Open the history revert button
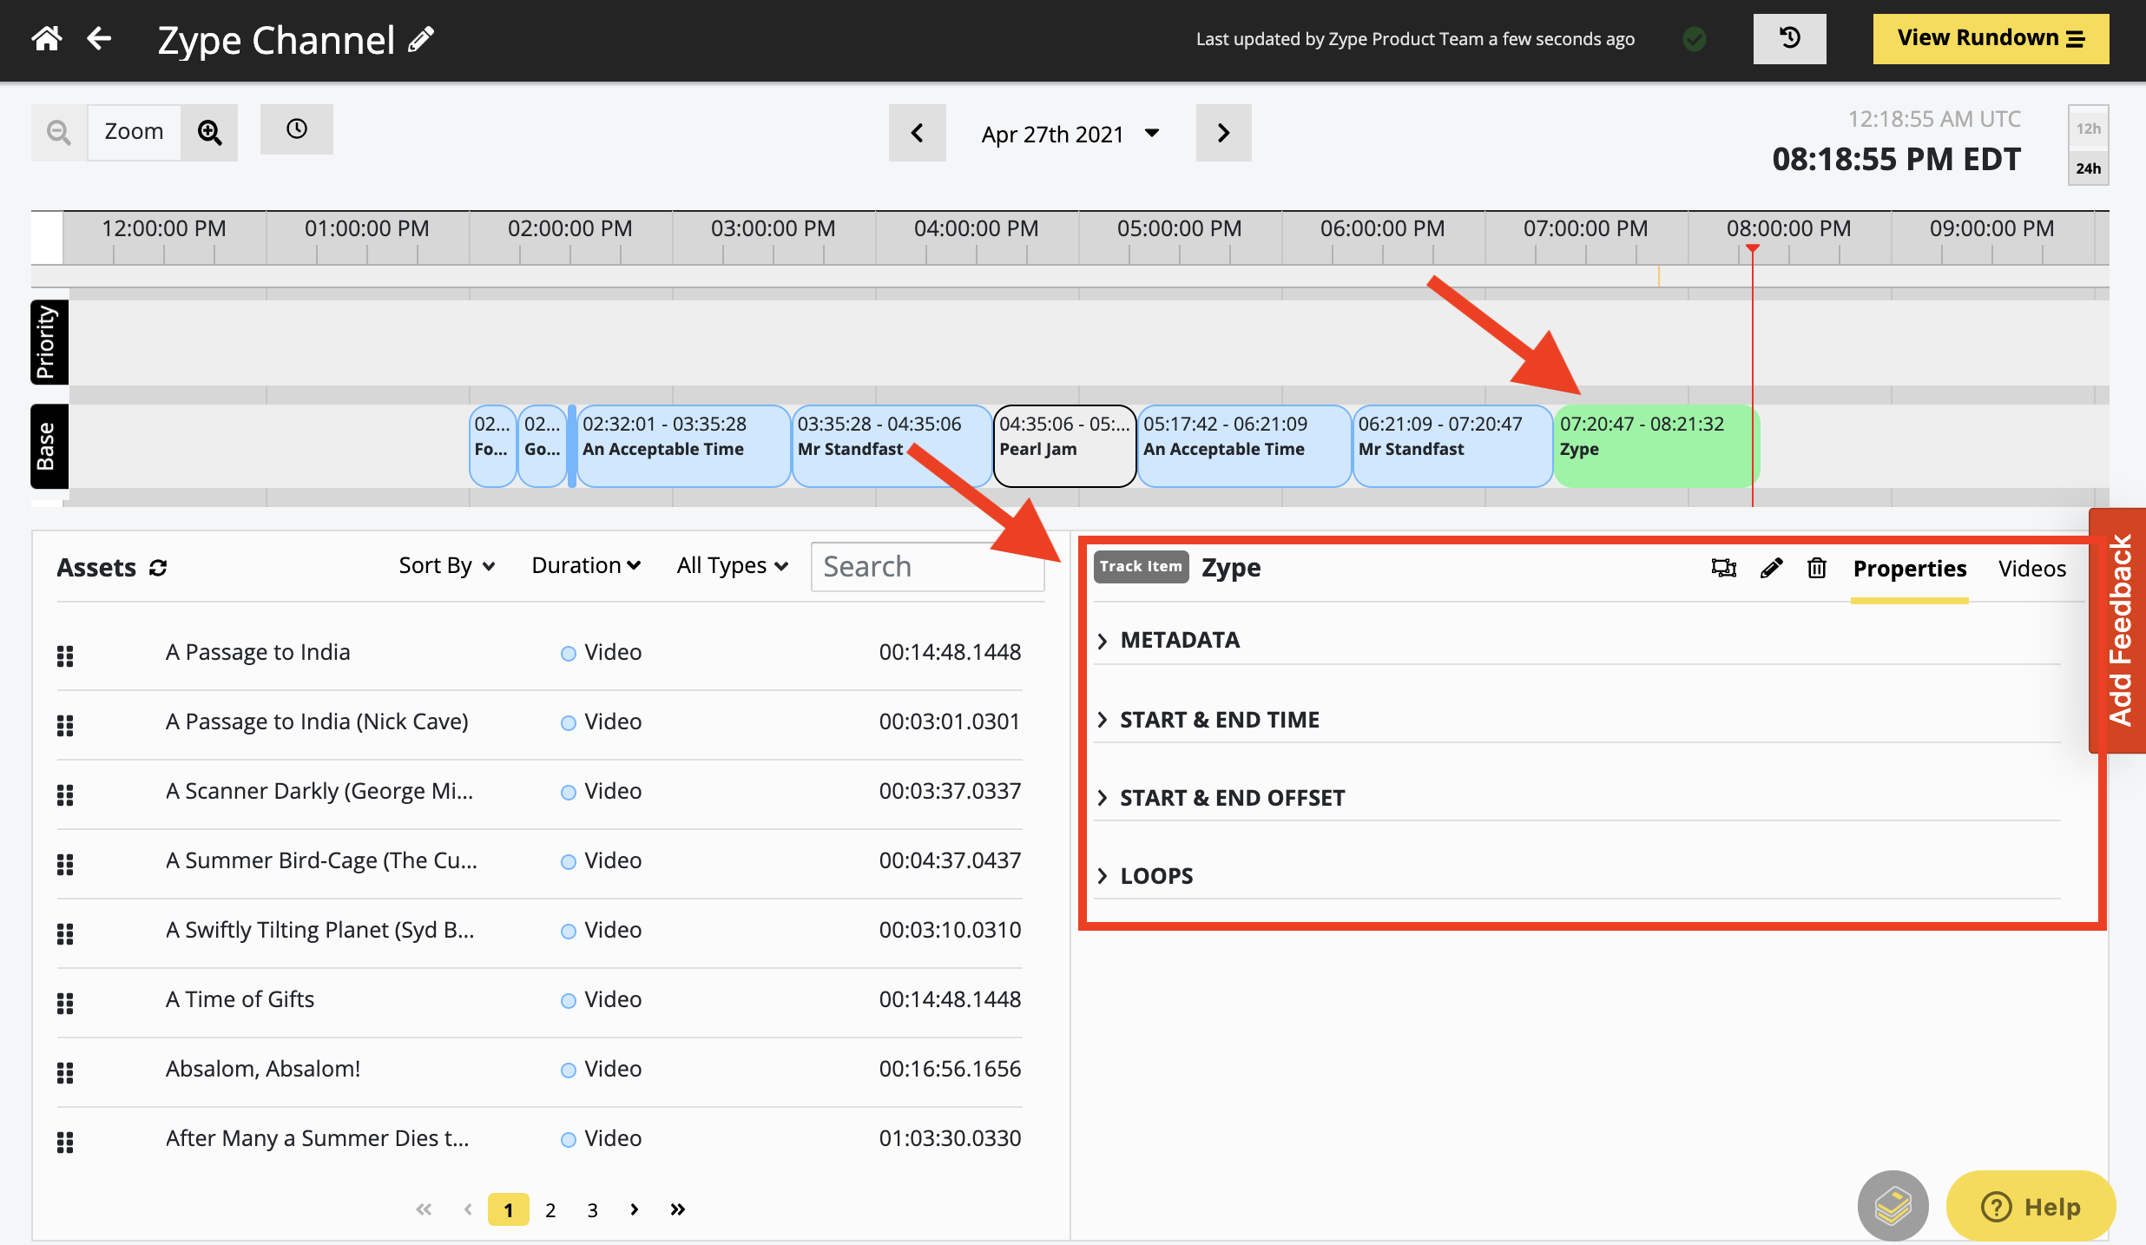 [1789, 38]
